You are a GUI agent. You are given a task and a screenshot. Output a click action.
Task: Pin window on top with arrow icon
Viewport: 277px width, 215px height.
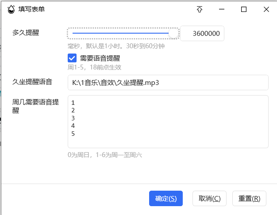coord(200,9)
